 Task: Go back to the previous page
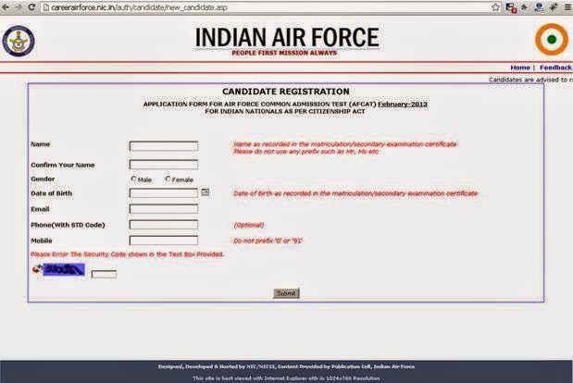click(6, 6)
